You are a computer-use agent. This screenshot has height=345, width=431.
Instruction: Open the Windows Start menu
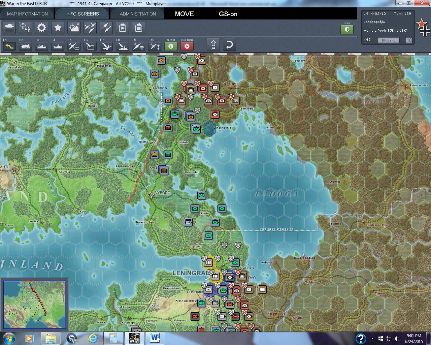click(x=9, y=338)
